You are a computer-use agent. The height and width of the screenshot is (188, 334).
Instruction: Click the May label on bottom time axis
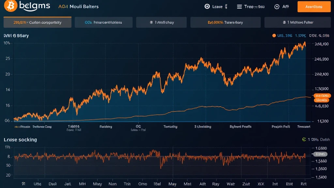coord(172,184)
